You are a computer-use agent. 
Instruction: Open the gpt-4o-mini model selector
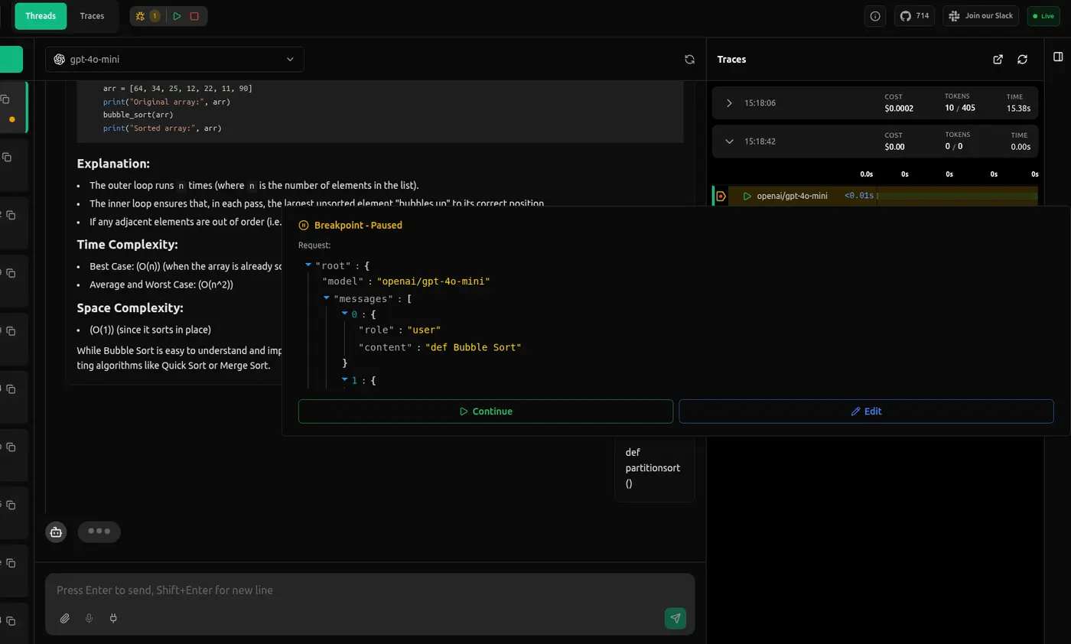coord(174,59)
